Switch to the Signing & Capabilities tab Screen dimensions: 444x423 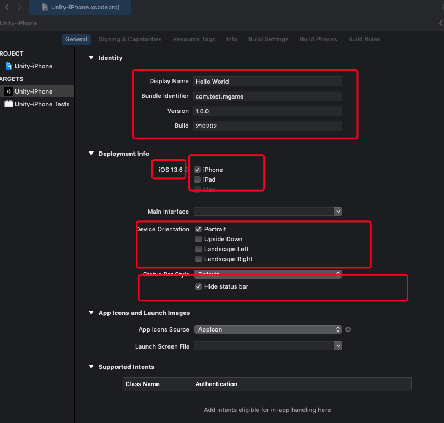[x=130, y=39]
